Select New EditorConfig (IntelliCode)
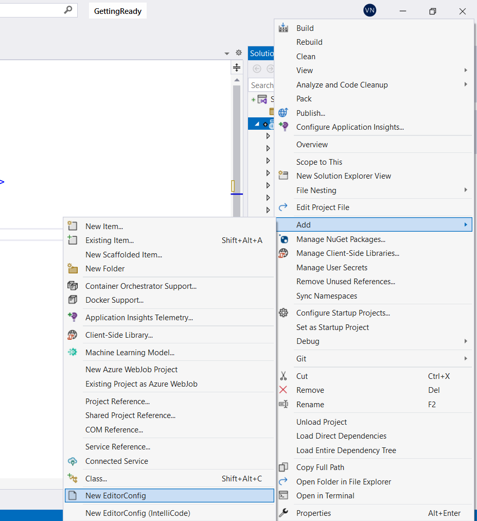 [x=138, y=513]
